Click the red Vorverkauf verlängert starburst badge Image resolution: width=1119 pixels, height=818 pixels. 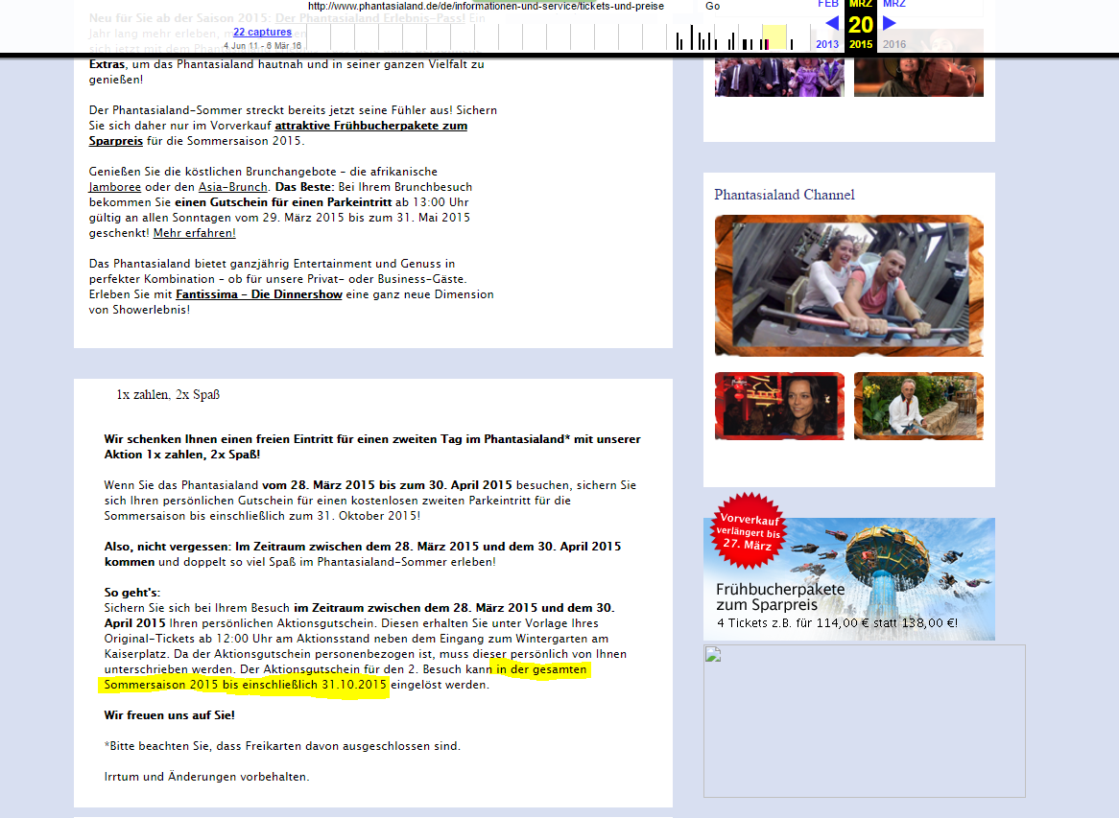(748, 530)
